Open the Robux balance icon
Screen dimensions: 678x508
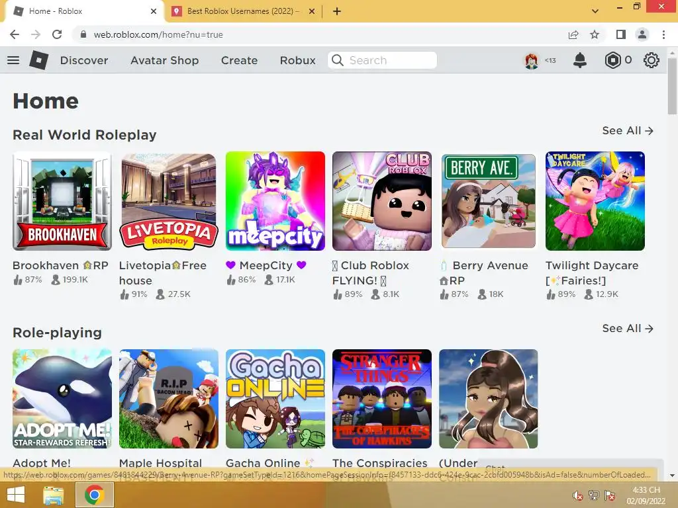click(x=612, y=60)
